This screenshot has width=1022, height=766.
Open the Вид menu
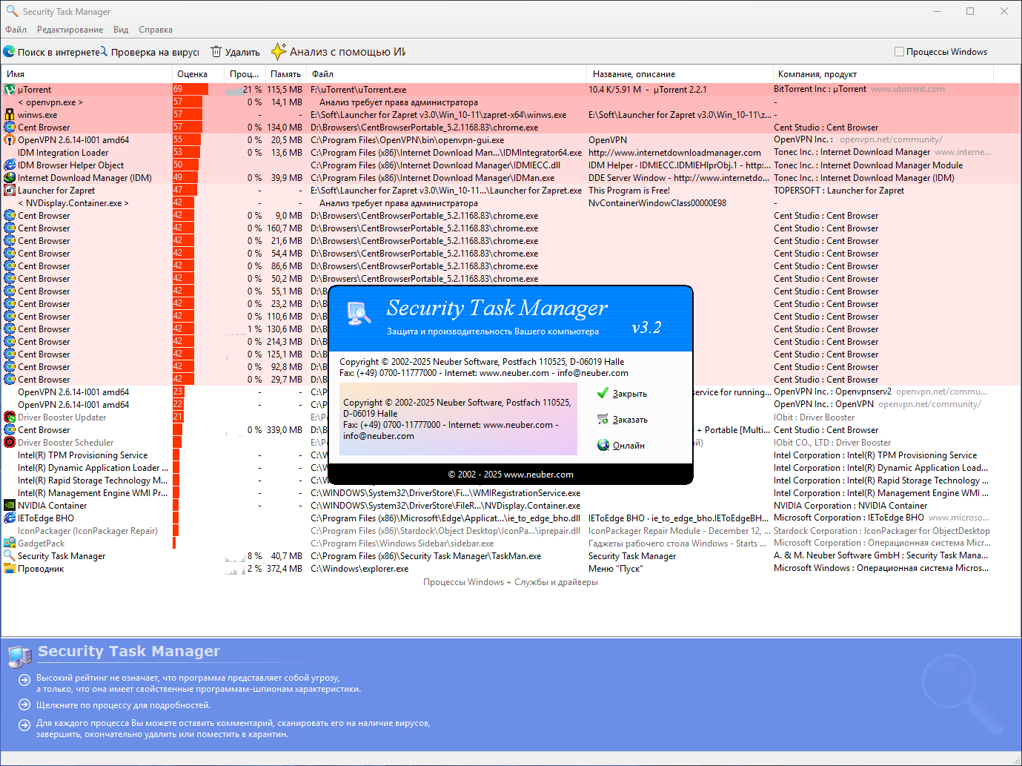click(121, 30)
